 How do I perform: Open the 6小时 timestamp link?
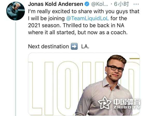click(x=121, y=4)
